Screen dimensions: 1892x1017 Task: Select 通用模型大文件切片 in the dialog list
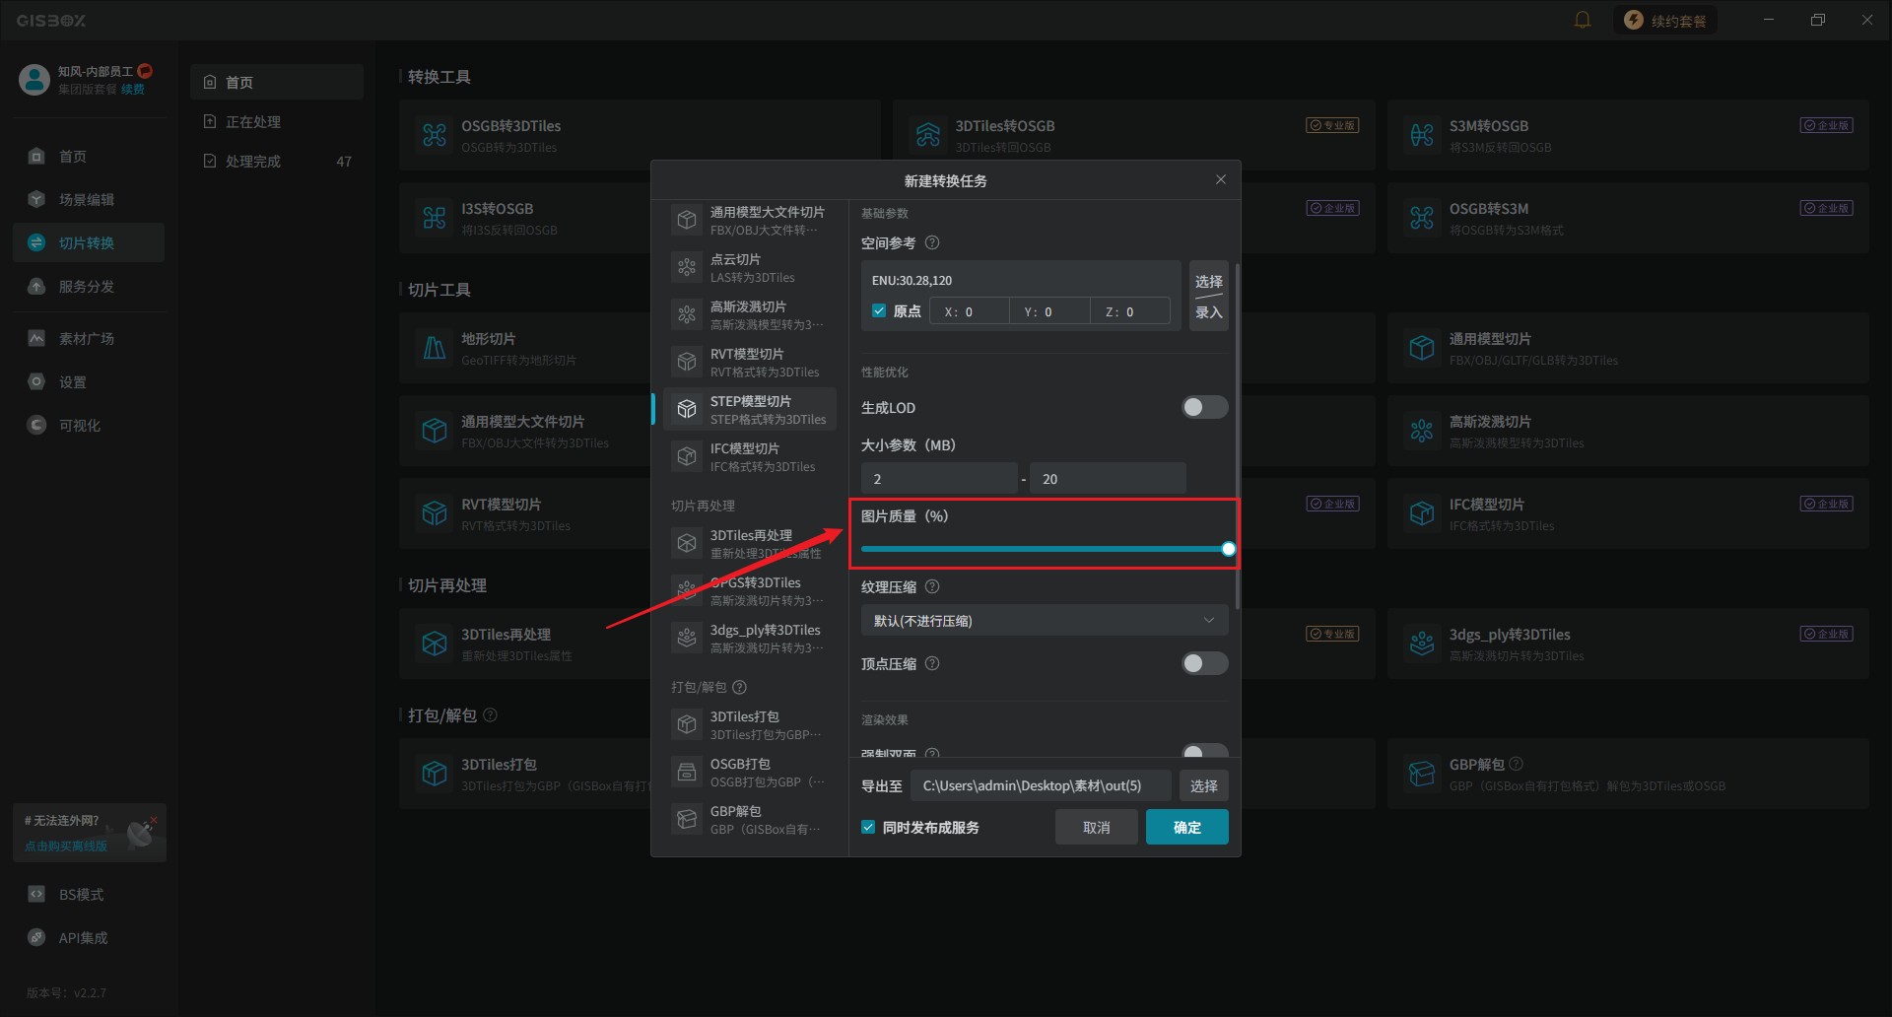(x=750, y=220)
